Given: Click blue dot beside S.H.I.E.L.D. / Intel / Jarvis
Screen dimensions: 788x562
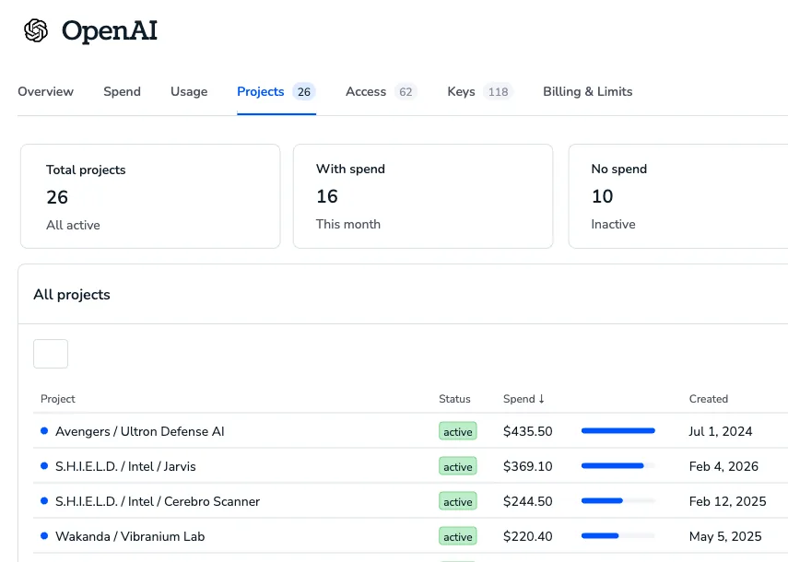Looking at the screenshot, I should [44, 466].
